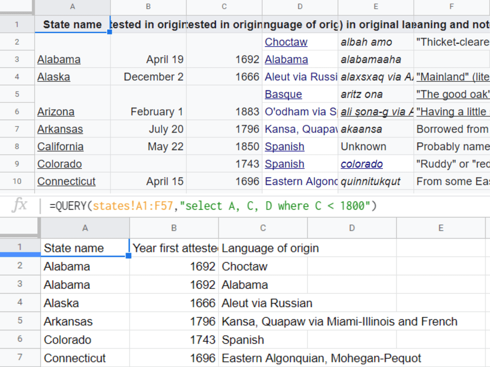Click the fx function icon
The image size is (490, 367).
[x=19, y=206]
